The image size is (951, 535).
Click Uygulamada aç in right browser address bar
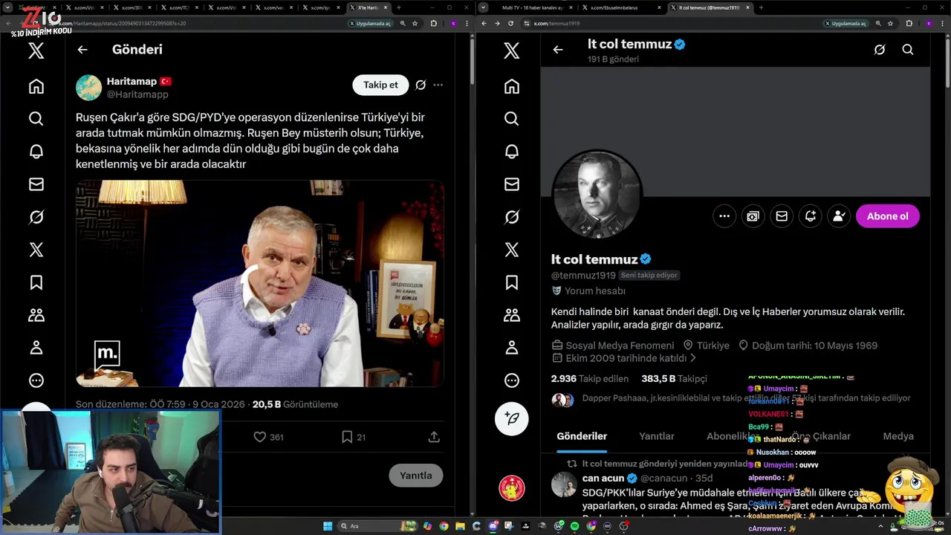click(845, 23)
